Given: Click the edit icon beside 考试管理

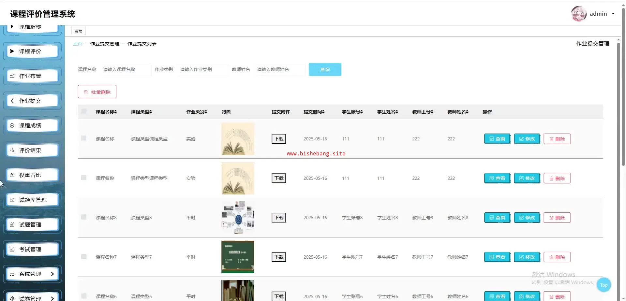Looking at the screenshot, I should pos(12,249).
